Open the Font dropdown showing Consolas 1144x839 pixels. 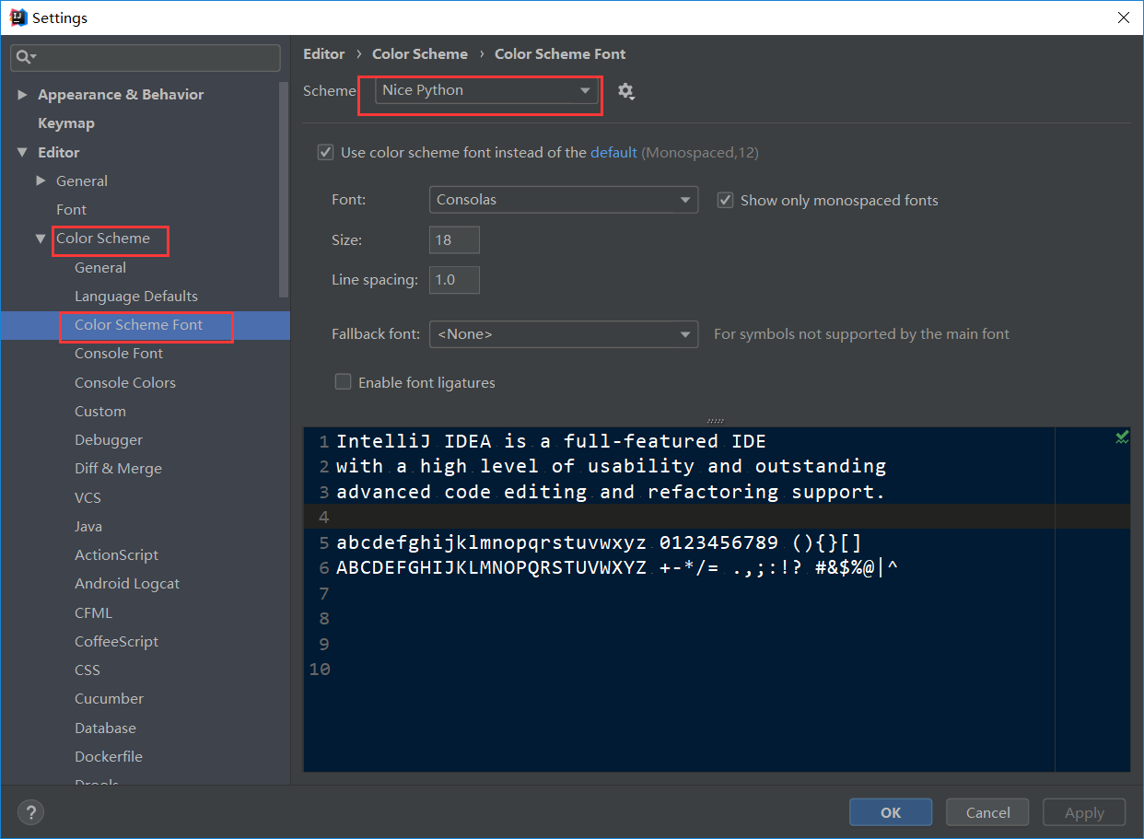(x=564, y=200)
